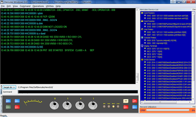Click the red INTERRUPT panel button
Screen dimensions: 196x117
click(x=126, y=107)
